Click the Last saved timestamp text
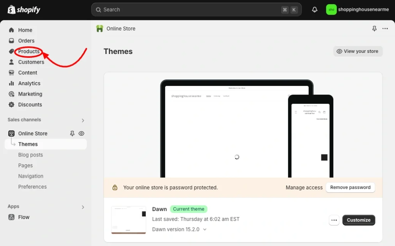395x246 pixels. 196,219
